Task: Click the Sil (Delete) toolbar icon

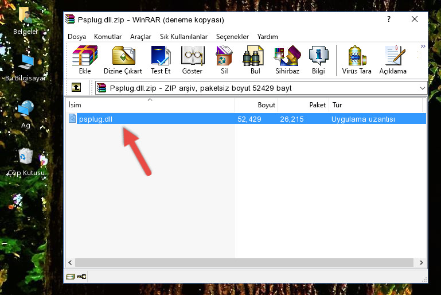Action: pyautogui.click(x=224, y=60)
